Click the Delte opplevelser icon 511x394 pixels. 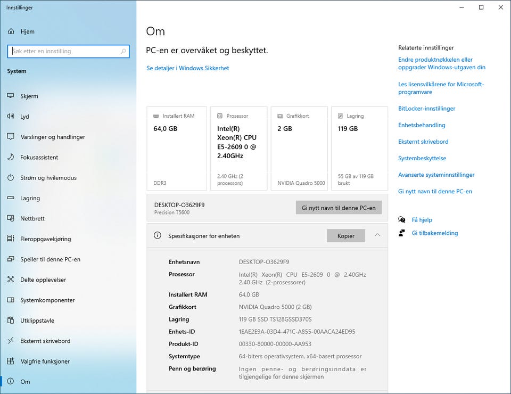11,280
